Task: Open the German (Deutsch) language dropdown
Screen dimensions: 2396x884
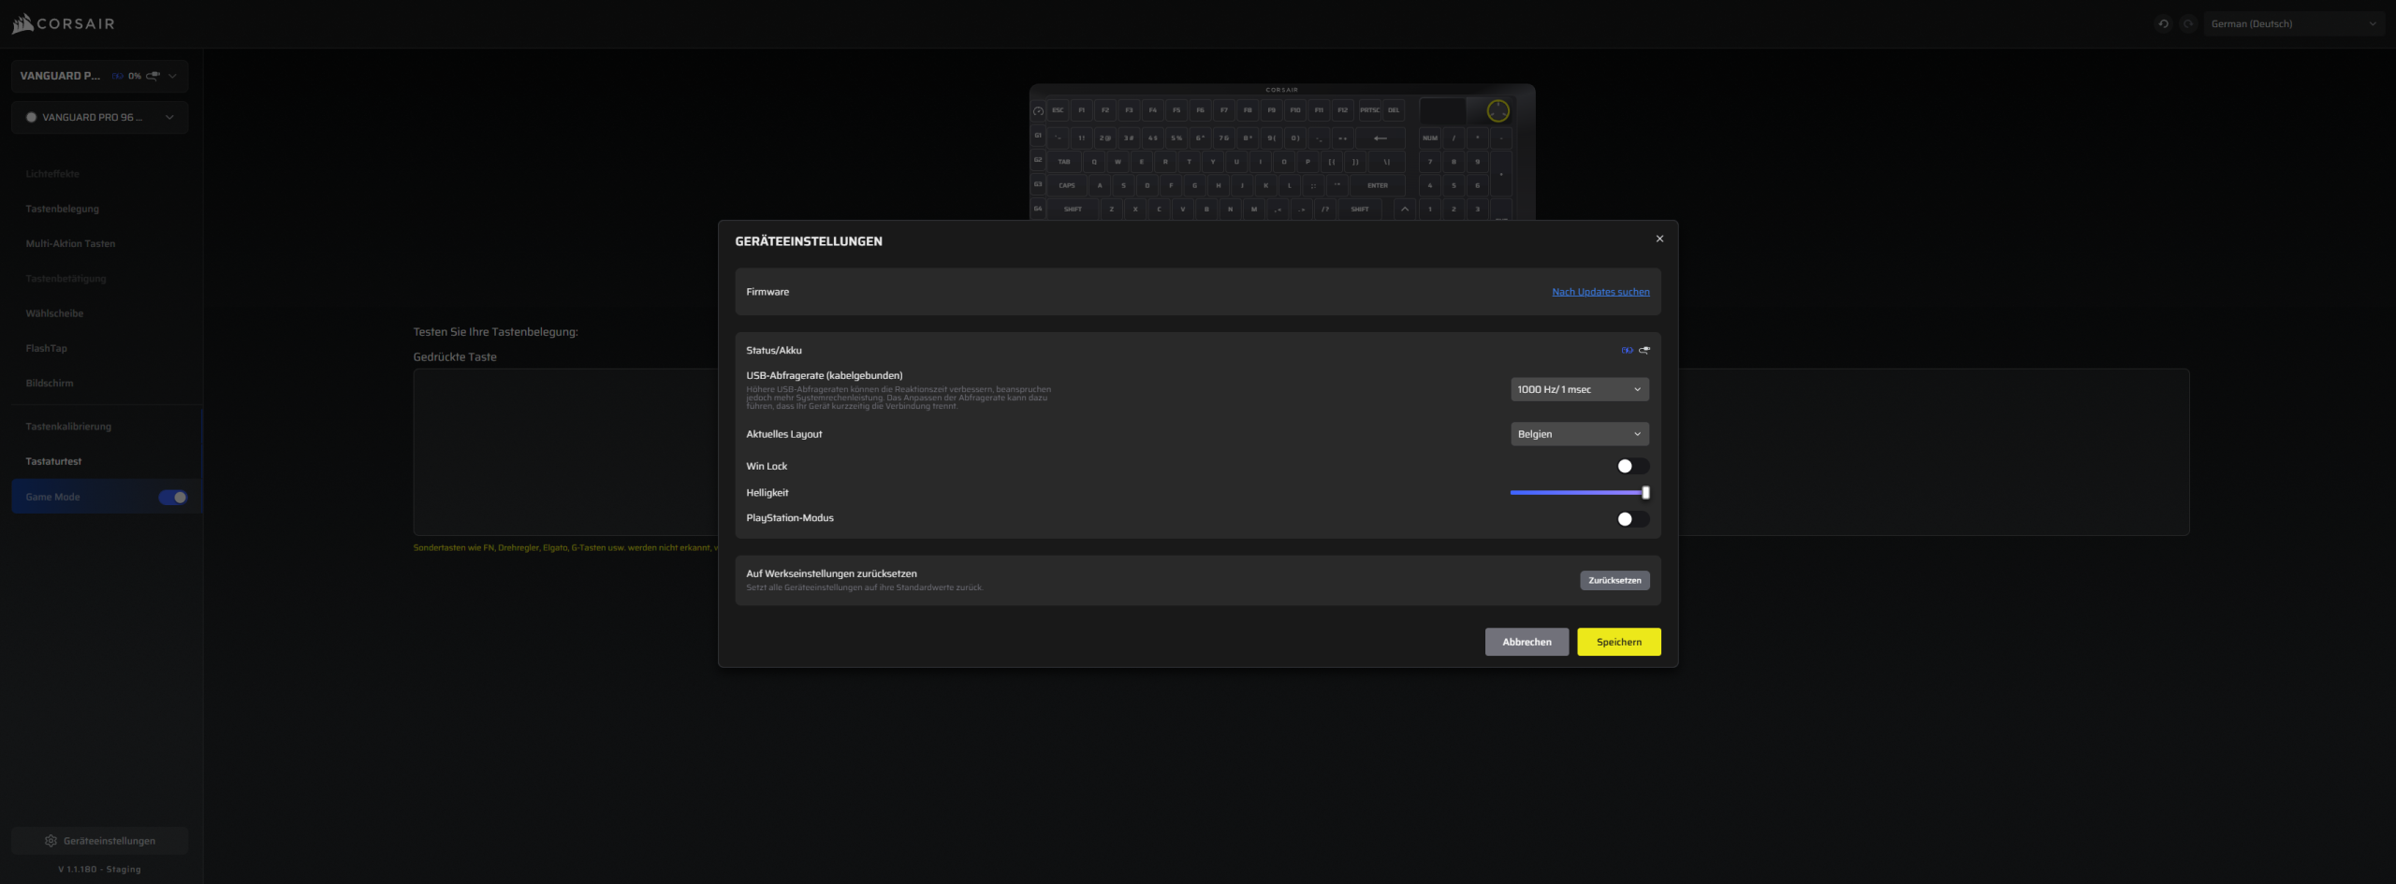Action: (x=2292, y=24)
